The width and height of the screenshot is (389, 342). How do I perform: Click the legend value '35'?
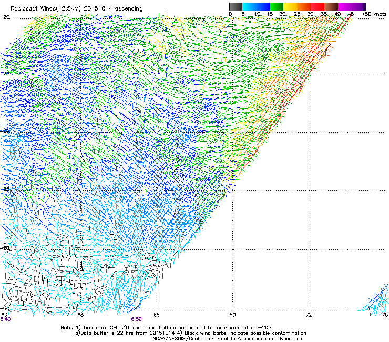[324, 14]
